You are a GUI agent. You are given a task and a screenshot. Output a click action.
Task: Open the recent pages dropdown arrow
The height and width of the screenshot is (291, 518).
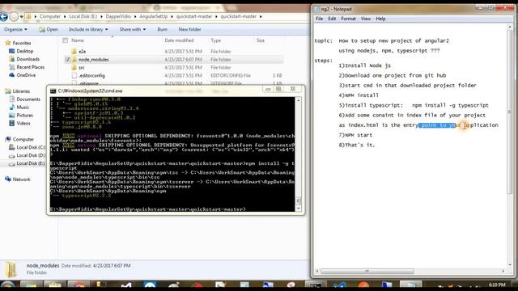tap(22, 16)
